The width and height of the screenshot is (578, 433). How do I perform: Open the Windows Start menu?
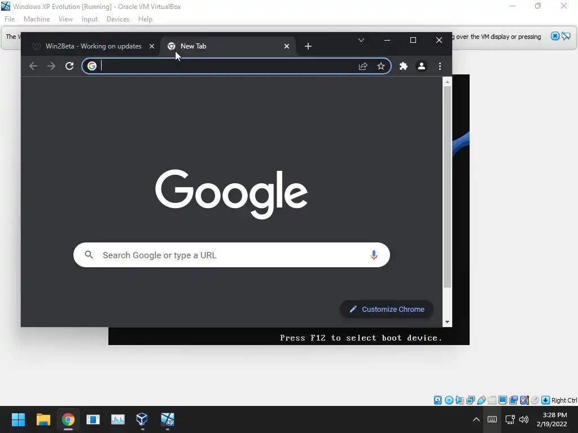(18, 419)
